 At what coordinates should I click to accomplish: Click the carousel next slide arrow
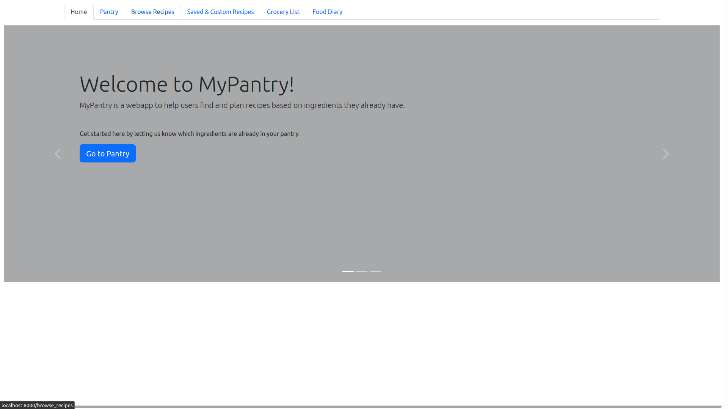(x=665, y=154)
